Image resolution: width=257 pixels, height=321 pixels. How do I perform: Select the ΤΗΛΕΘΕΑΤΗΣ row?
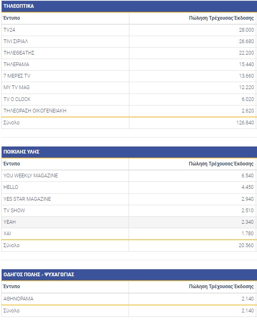18,53
